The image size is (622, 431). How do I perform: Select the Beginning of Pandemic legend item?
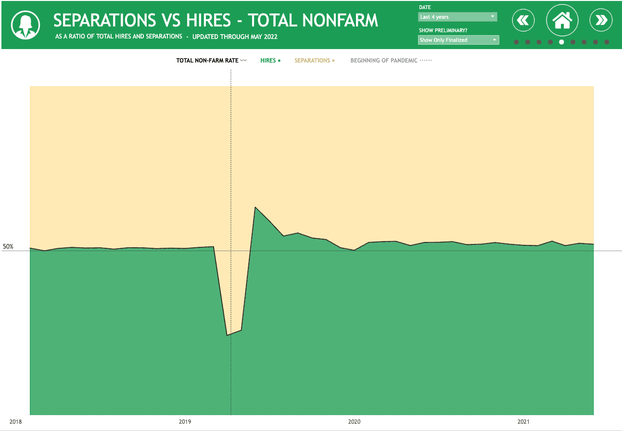click(391, 61)
